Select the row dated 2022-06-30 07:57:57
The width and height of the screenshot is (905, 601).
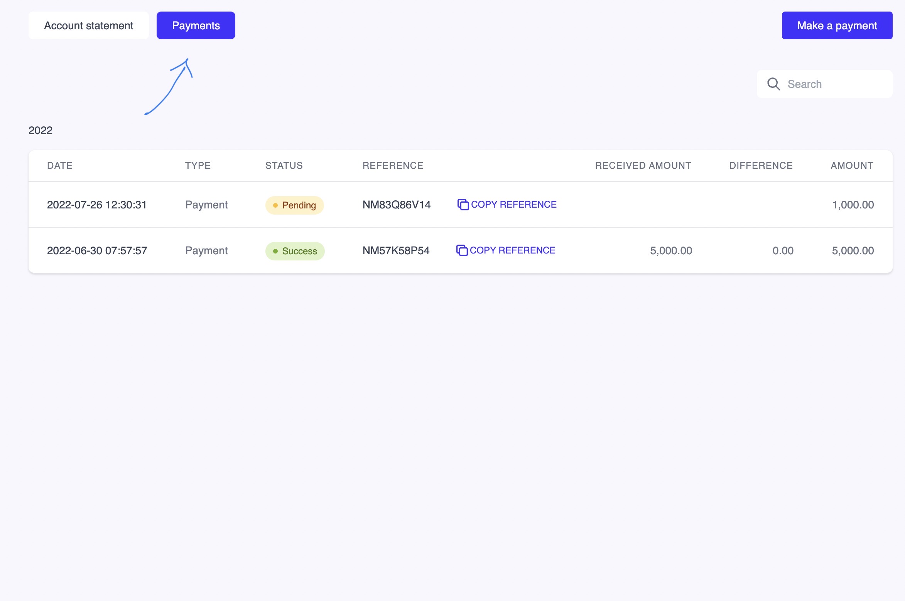pos(97,250)
